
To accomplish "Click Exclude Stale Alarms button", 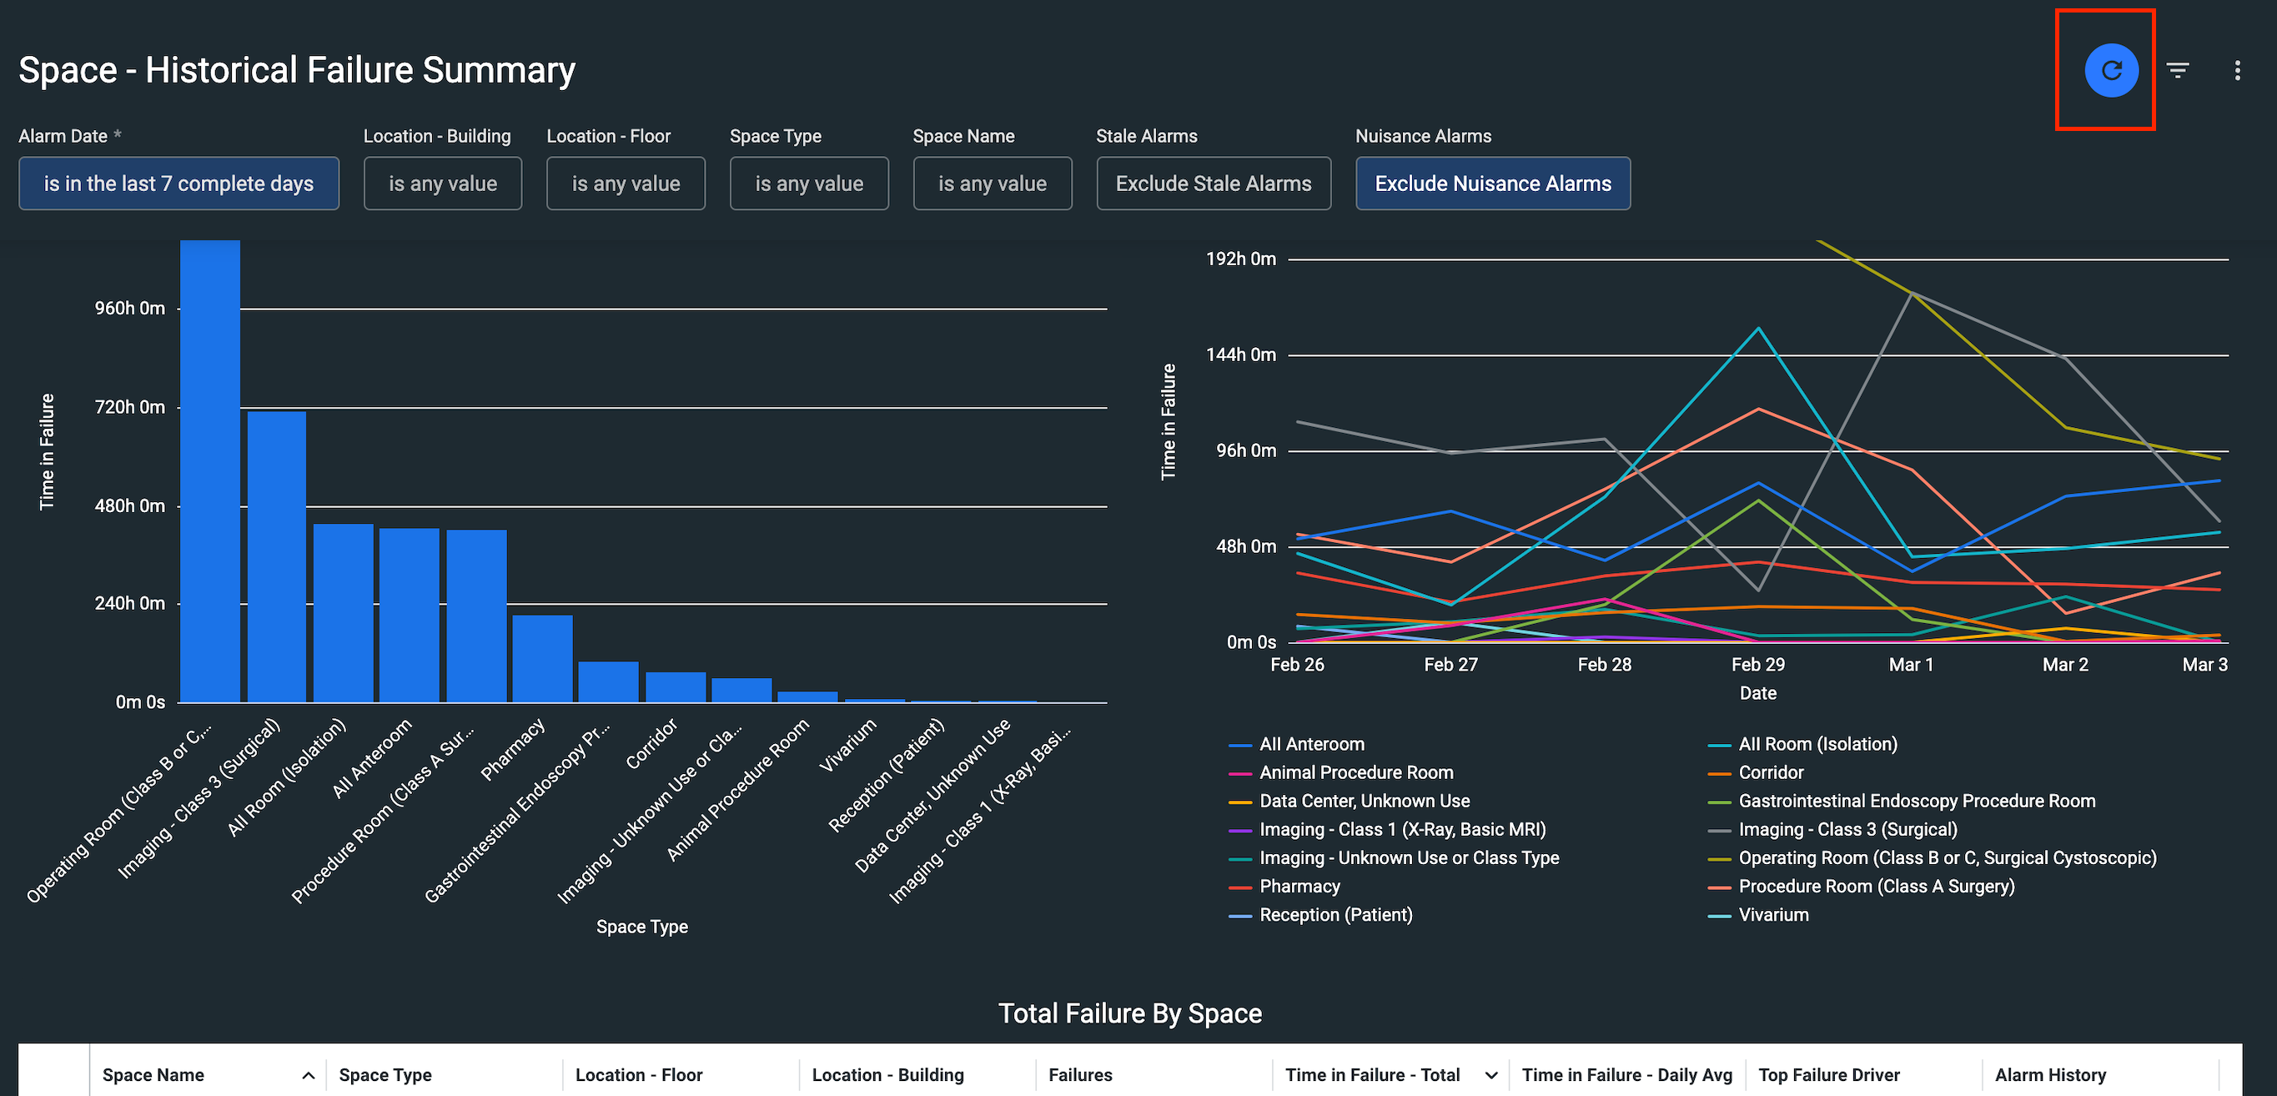I will (1213, 184).
